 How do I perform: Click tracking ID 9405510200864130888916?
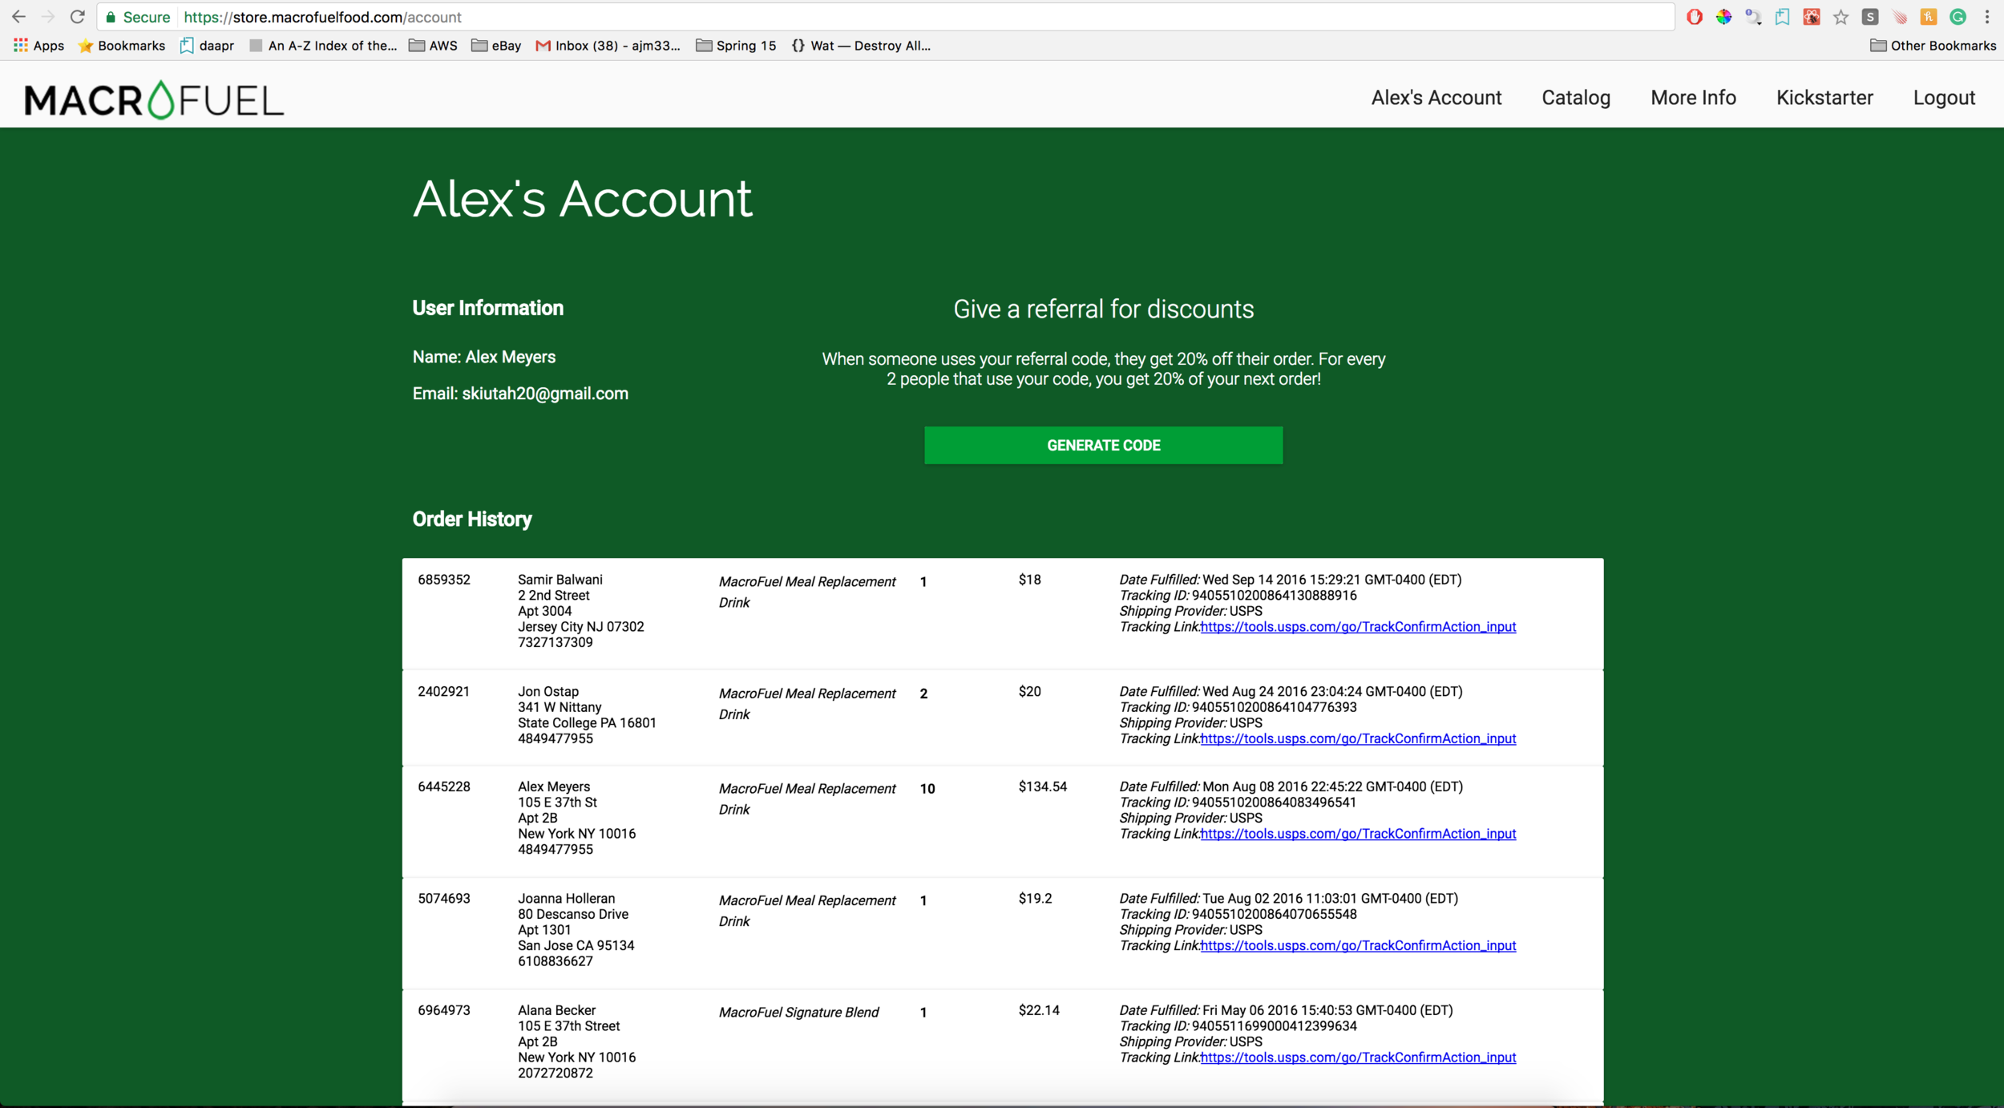(1274, 596)
